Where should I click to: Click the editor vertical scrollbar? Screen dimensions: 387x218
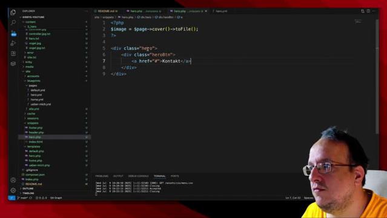[377, 76]
